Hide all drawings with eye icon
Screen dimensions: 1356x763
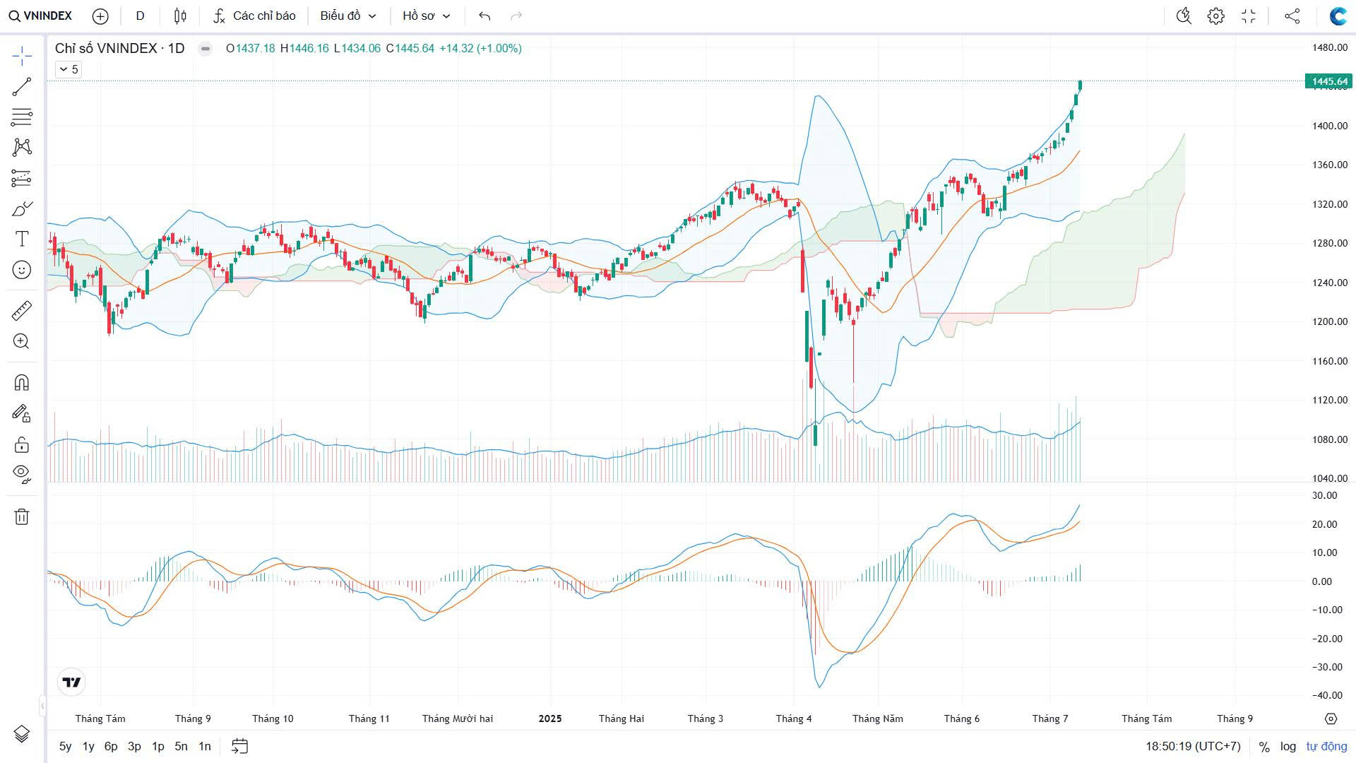pos(22,473)
